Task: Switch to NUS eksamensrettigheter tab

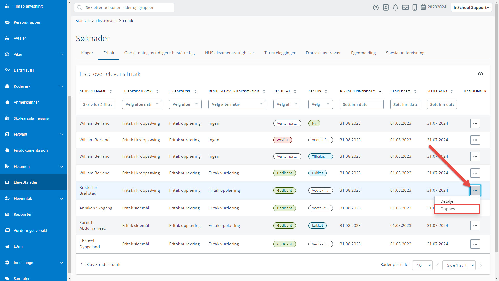Action: [229, 53]
